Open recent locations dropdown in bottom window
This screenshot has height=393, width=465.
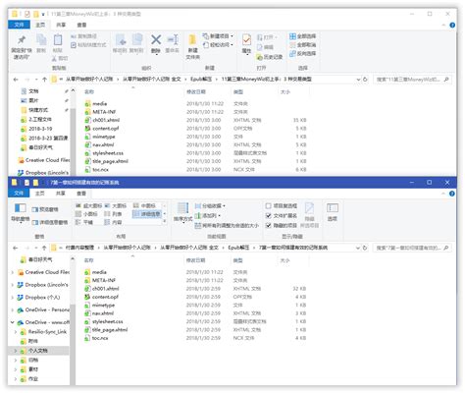point(36,248)
